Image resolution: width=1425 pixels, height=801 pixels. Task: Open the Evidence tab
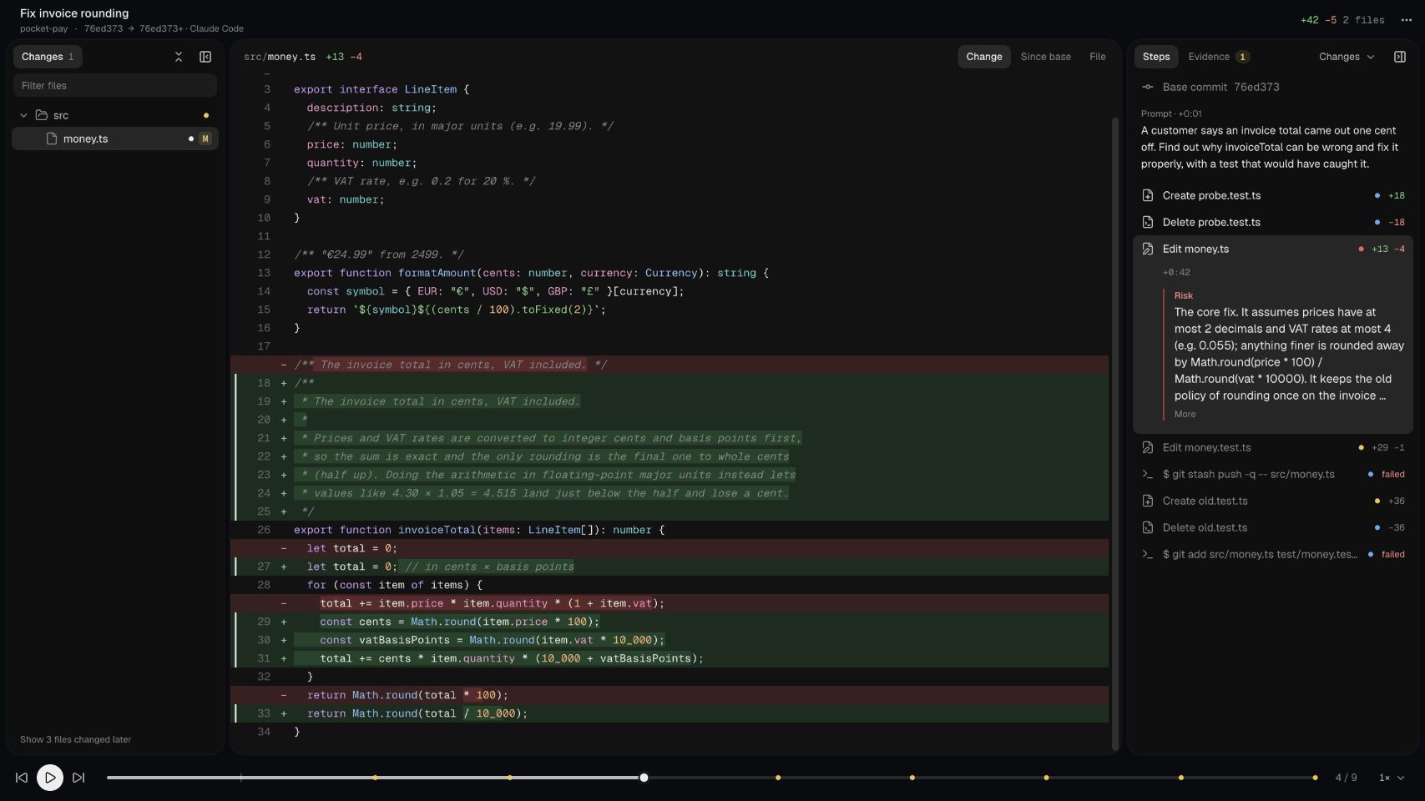coord(1218,57)
